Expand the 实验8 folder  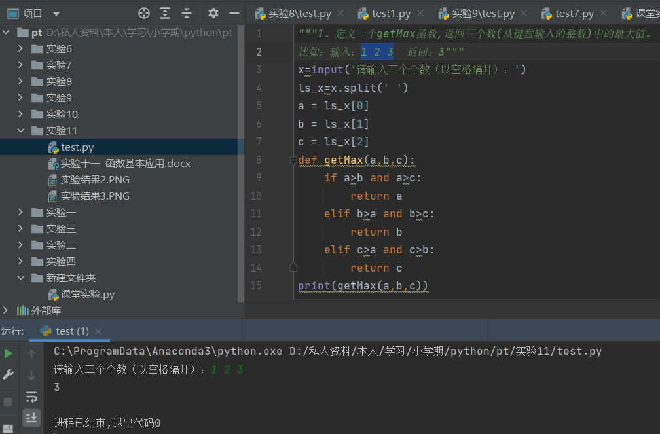[x=20, y=81]
